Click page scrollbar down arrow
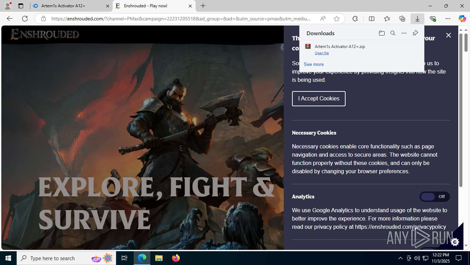The image size is (470, 265). [466, 246]
